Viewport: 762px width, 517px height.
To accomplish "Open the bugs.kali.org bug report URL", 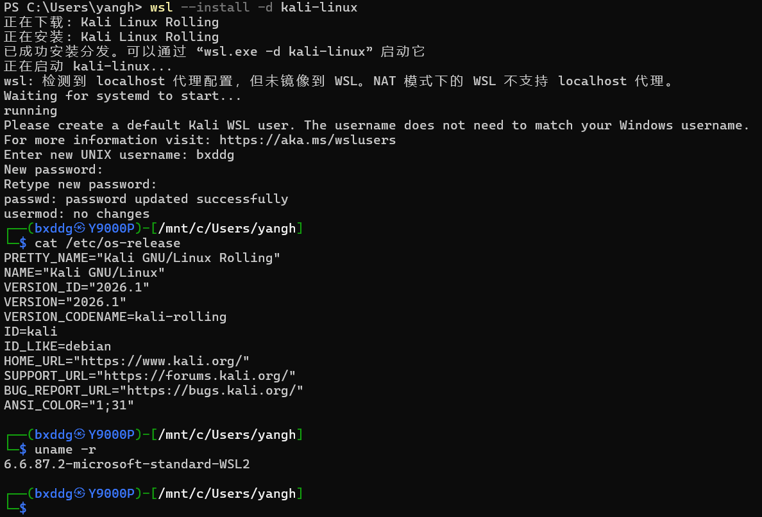I will coord(215,390).
